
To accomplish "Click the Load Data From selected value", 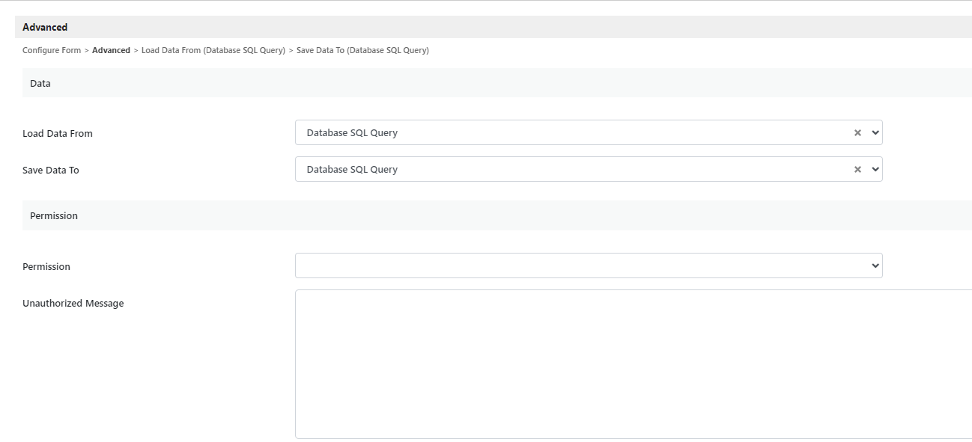I will coord(352,133).
